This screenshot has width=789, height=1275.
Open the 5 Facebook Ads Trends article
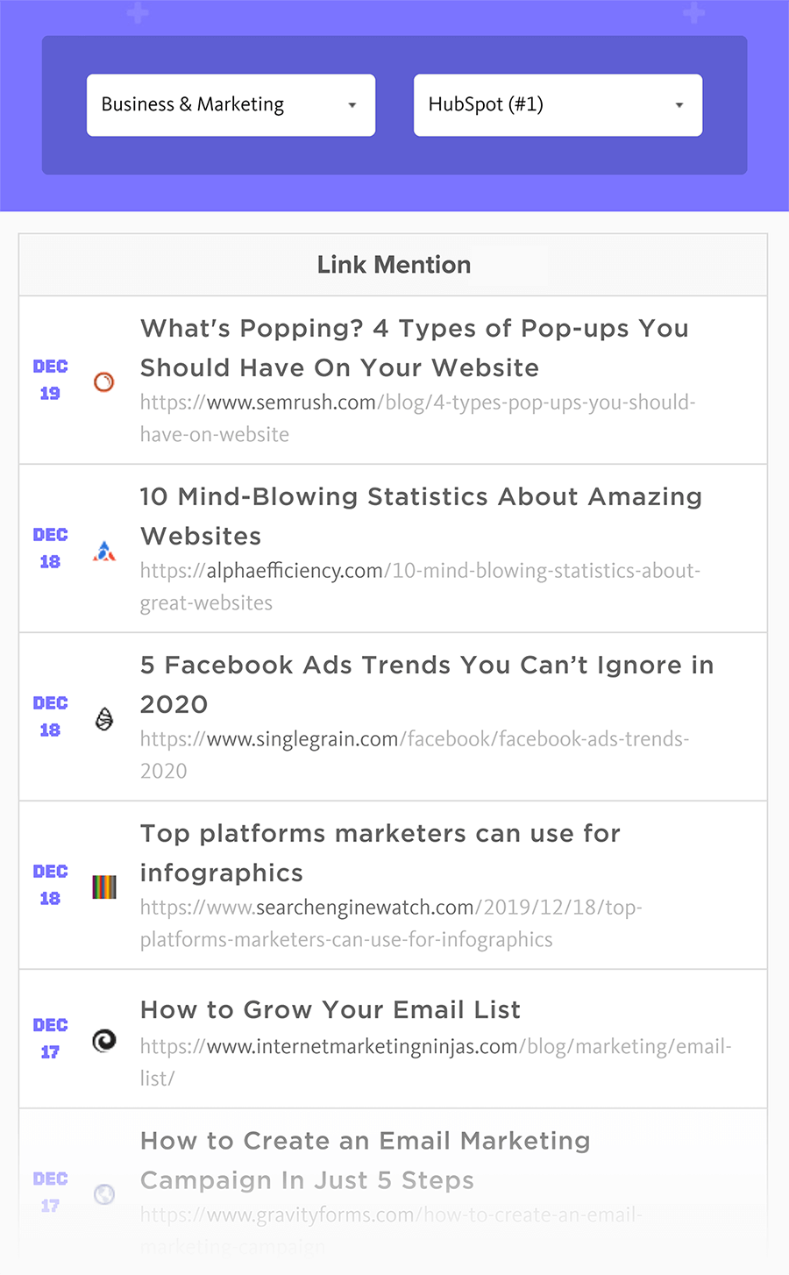pyautogui.click(x=427, y=685)
